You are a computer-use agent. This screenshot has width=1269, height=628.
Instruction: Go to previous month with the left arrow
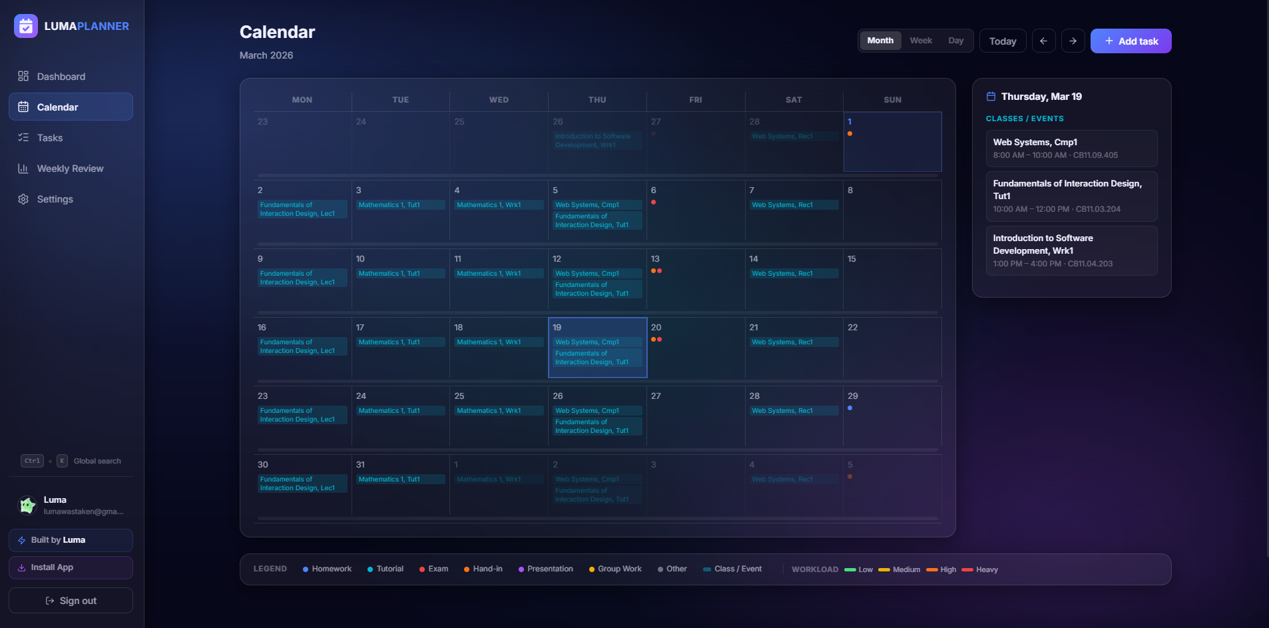tap(1043, 41)
